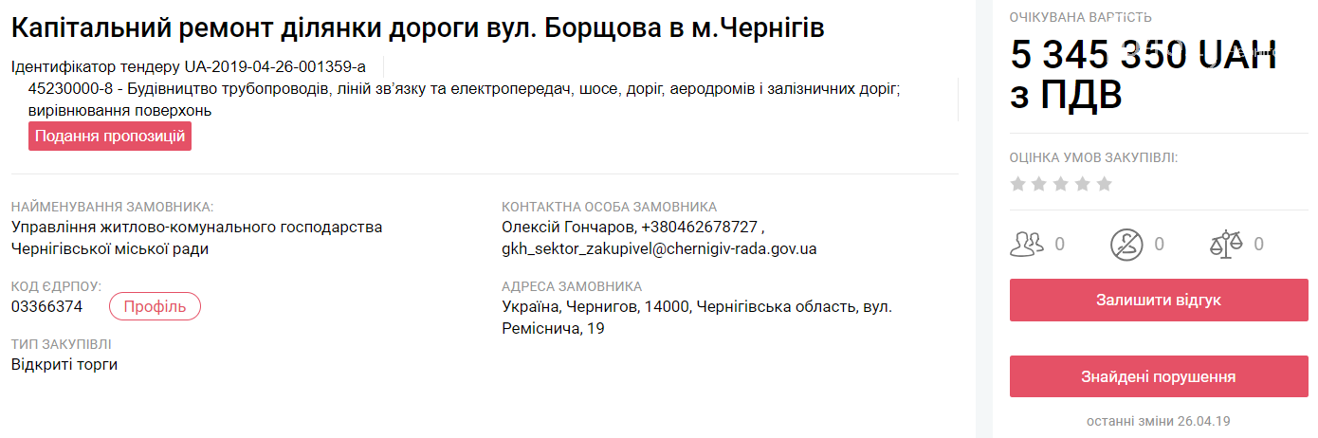Click the Подання пропозицій status badge
The width and height of the screenshot is (1318, 438).
tap(110, 137)
